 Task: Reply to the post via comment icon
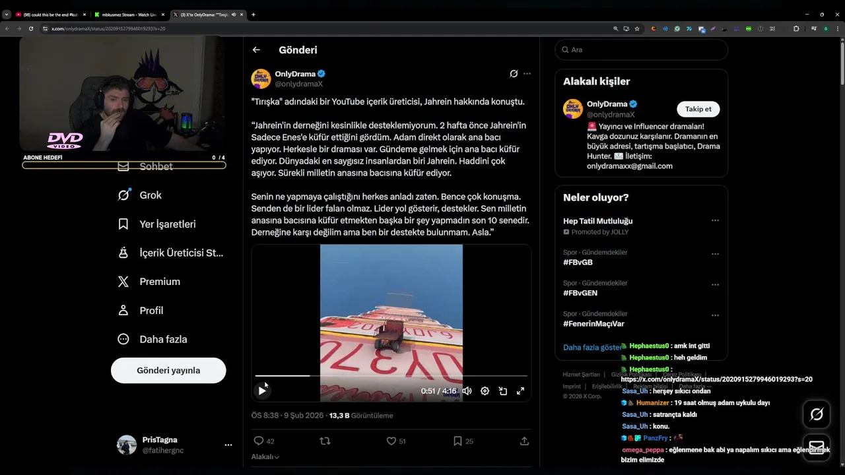click(259, 441)
